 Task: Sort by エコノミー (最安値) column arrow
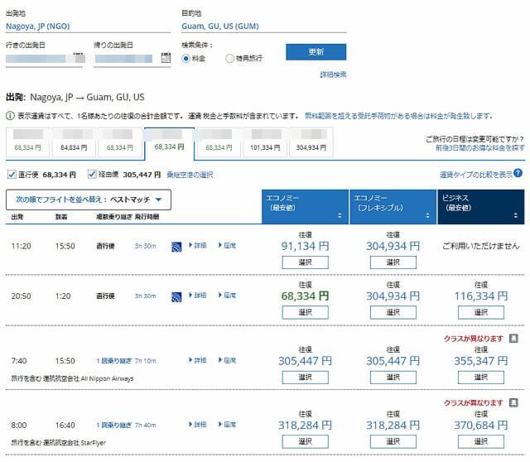tap(339, 215)
